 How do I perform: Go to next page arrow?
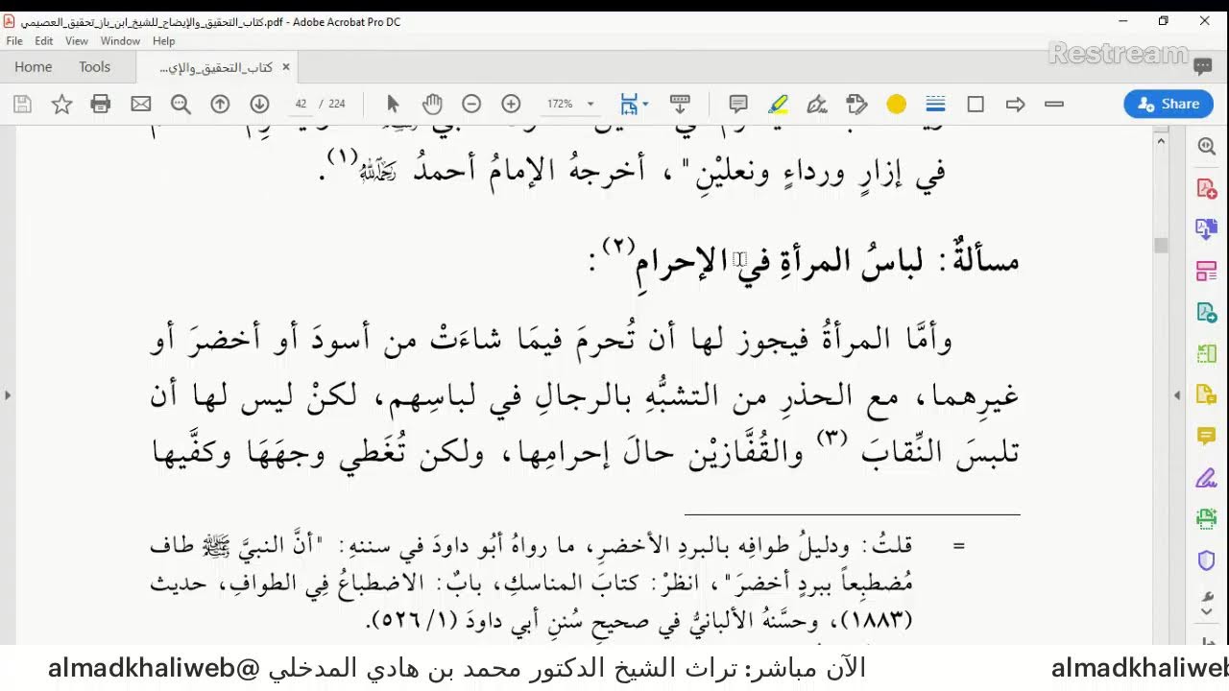tap(259, 104)
